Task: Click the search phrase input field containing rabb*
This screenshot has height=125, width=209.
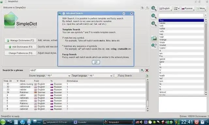Action: tap(84, 70)
